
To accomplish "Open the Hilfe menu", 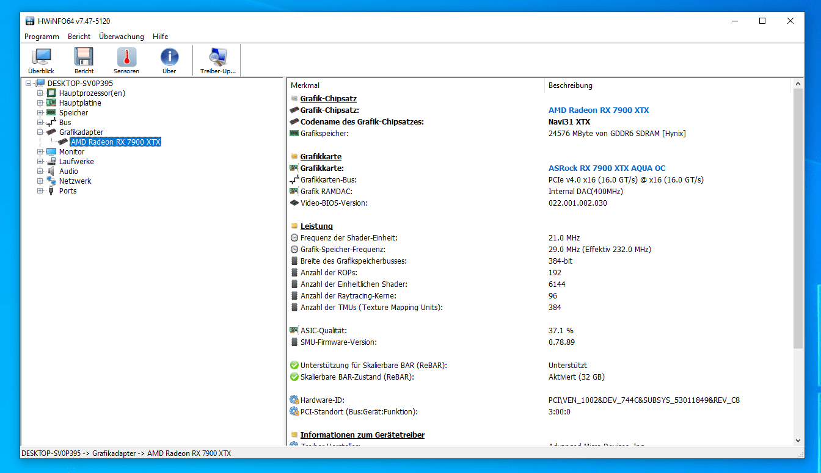I will click(x=161, y=37).
